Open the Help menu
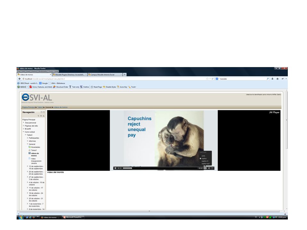The width and height of the screenshot is (307, 230). [x=56, y=71]
